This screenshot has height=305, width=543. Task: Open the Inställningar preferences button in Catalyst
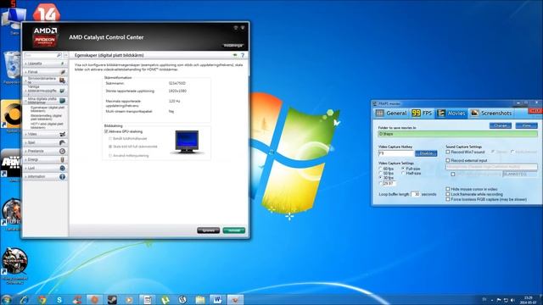click(x=233, y=45)
